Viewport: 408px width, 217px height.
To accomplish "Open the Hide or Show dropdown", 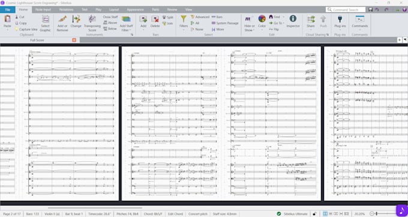I will (x=249, y=23).
